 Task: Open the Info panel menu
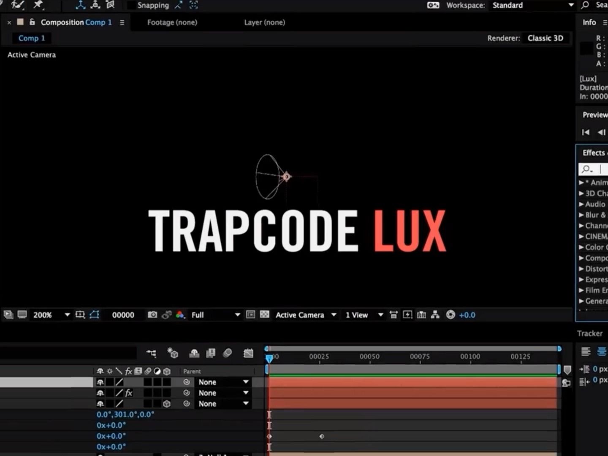[605, 22]
